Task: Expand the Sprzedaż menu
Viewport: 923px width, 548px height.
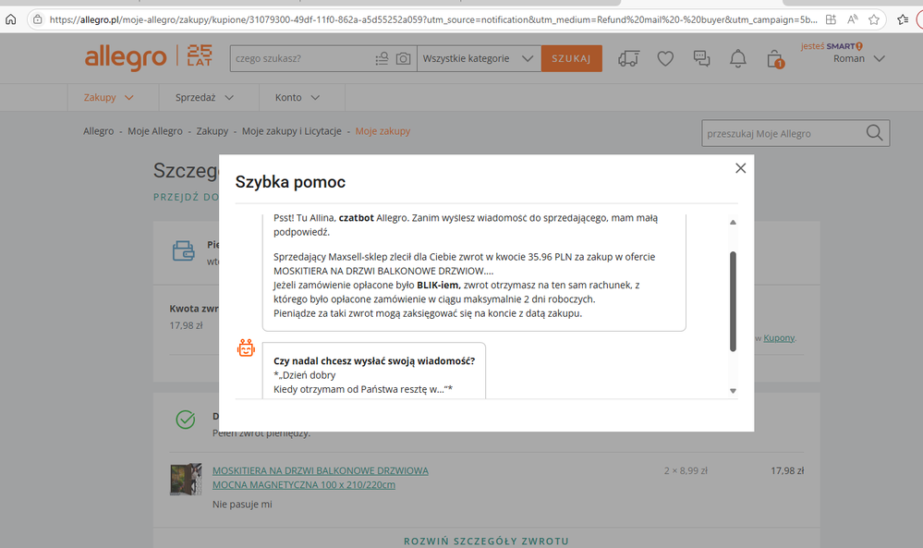Action: click(x=204, y=97)
